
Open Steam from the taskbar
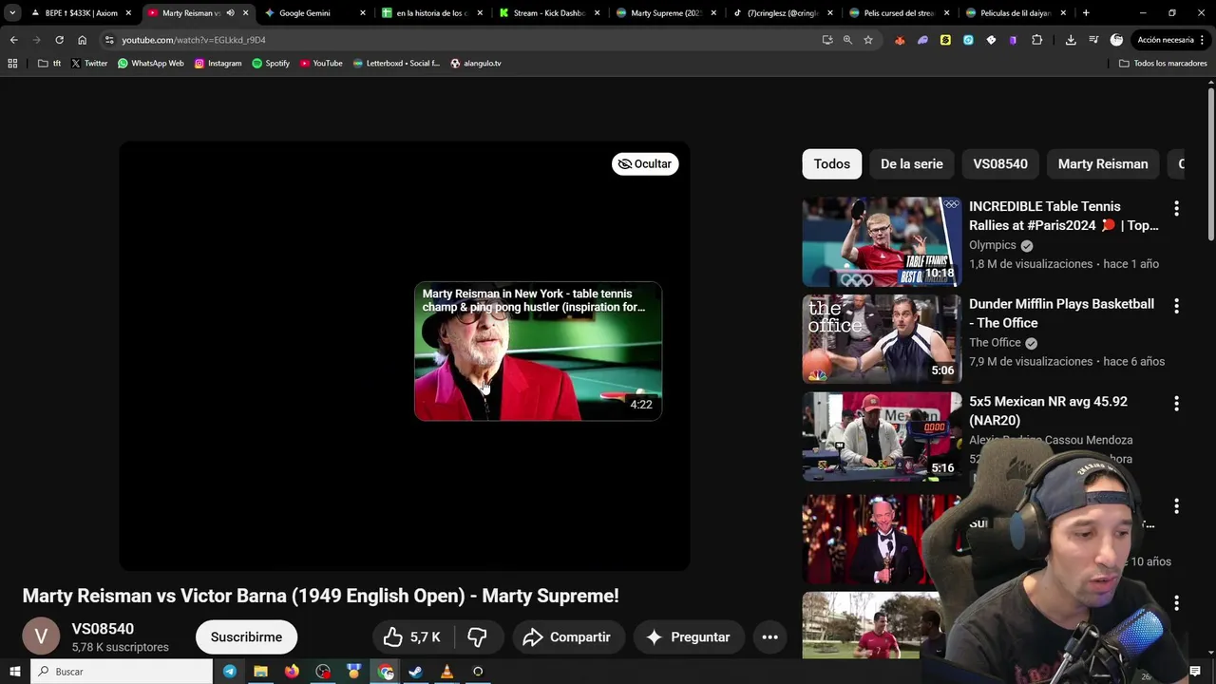[x=415, y=672]
